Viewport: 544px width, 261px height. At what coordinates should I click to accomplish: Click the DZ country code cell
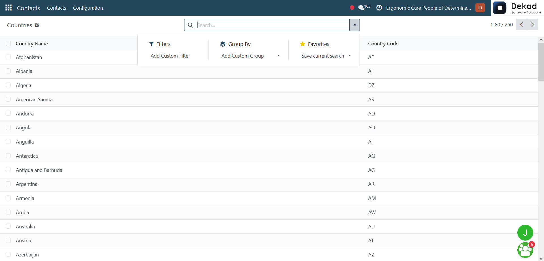371,85
